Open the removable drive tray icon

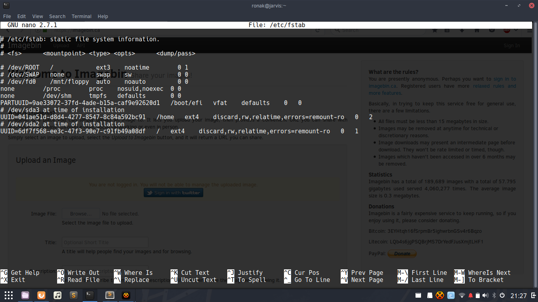click(x=430, y=295)
